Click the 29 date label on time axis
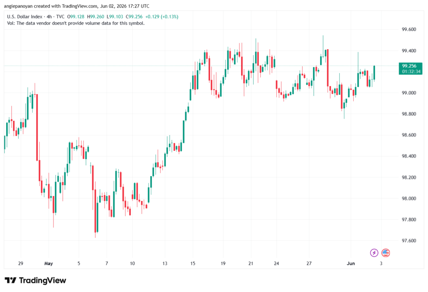This screenshot has width=428, height=292. (x=20, y=263)
